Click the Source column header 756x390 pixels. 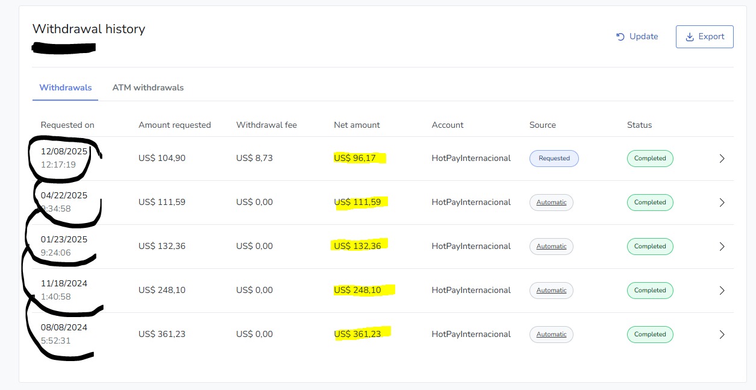pos(543,125)
